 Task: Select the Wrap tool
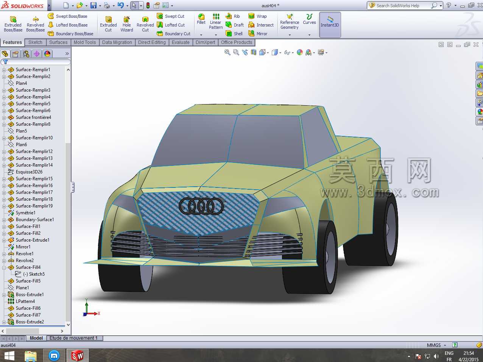[257, 16]
